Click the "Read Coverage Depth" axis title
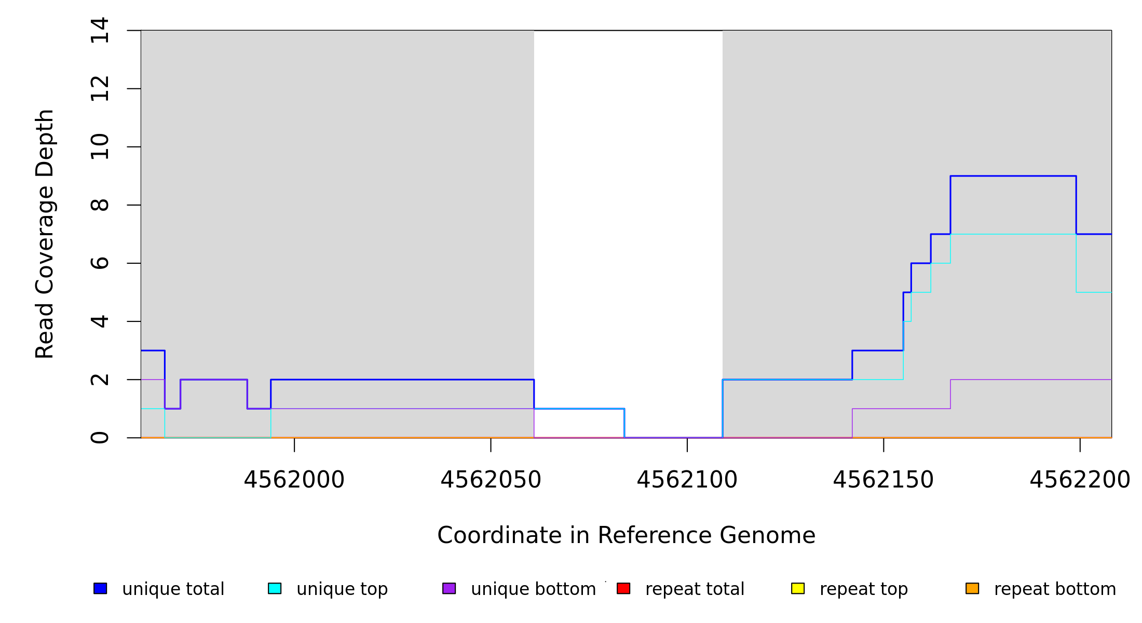The image size is (1142, 623). point(45,234)
